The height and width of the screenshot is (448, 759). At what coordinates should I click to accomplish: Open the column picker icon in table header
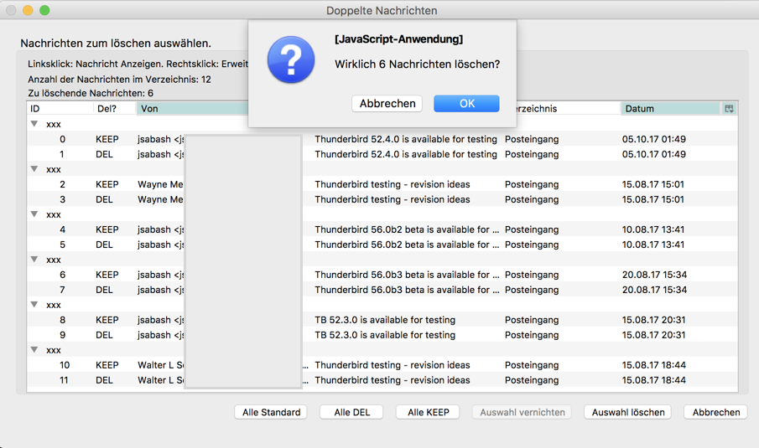(x=729, y=109)
